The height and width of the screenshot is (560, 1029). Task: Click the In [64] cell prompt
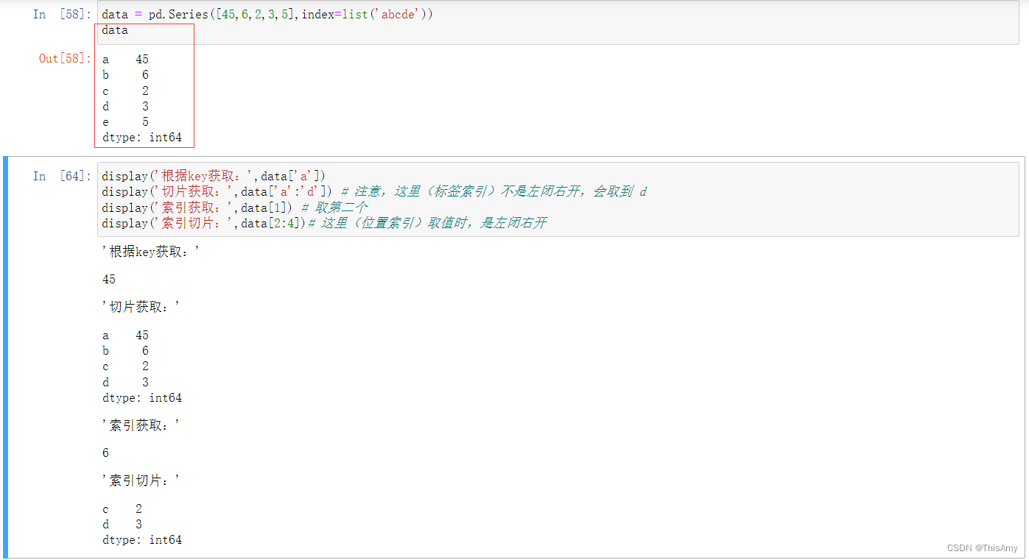click(62, 176)
